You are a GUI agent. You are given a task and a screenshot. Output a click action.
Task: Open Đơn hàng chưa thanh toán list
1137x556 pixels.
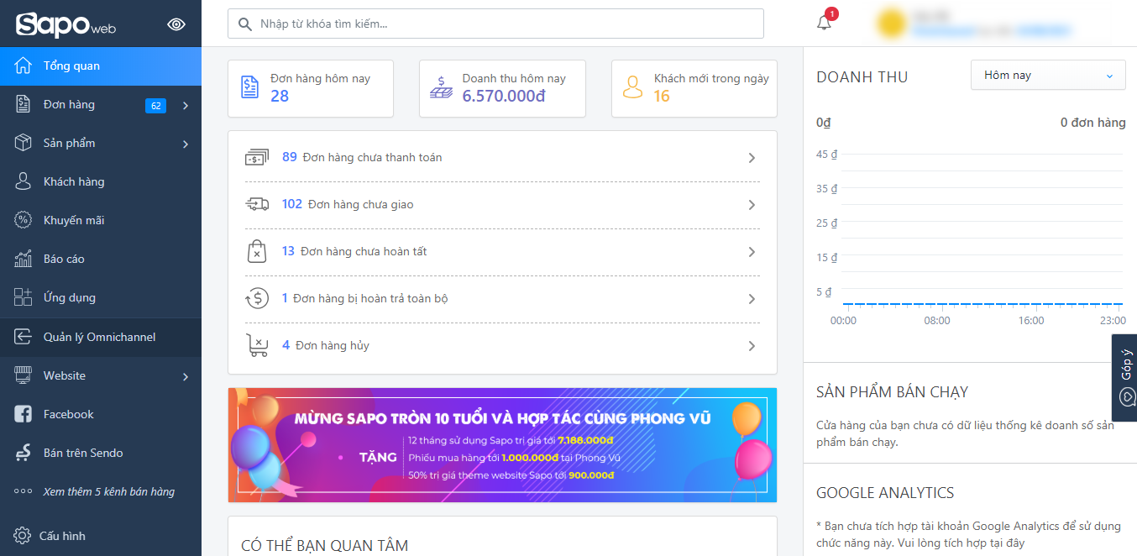point(501,158)
